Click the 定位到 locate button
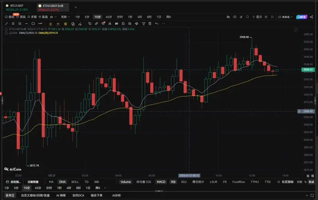The image size is (318, 200). (13, 182)
